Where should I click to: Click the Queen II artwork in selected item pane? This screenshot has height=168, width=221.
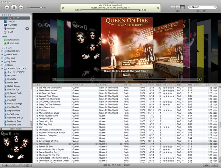[16, 147]
